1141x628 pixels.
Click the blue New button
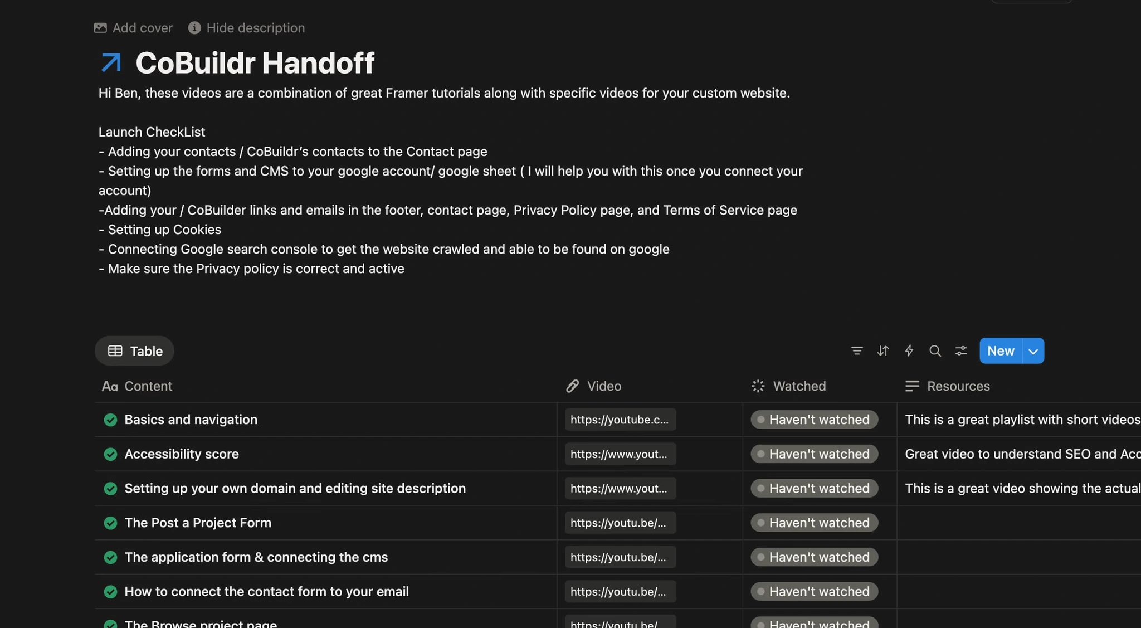click(x=1001, y=351)
